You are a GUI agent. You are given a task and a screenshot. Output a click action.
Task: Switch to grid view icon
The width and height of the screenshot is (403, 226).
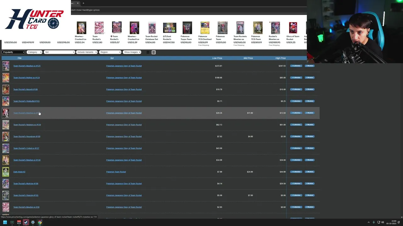tap(148, 52)
